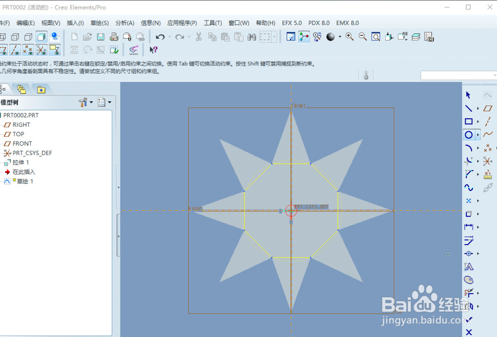This screenshot has width=497, height=337.
Task: Select the Constraints tool
Action: 469,253
